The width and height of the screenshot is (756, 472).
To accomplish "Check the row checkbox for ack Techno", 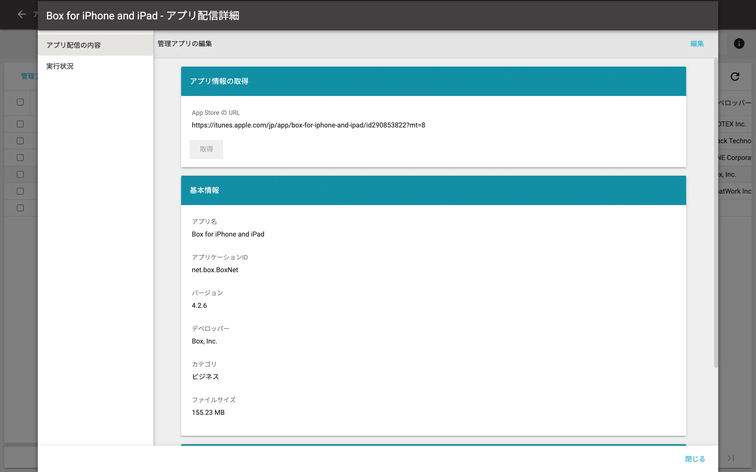I will pos(20,141).
